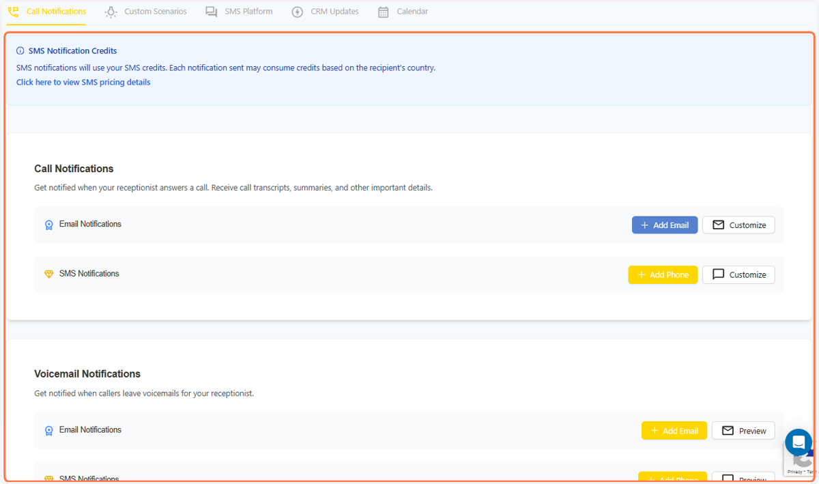Click 'Email Notifications' label under Call Notifications

tap(90, 224)
